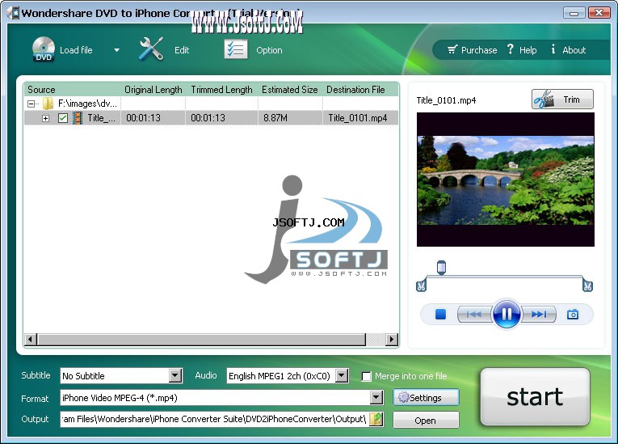Screen dimensions: 618x444
Task: Open the Format dropdown list
Action: pyautogui.click(x=376, y=397)
